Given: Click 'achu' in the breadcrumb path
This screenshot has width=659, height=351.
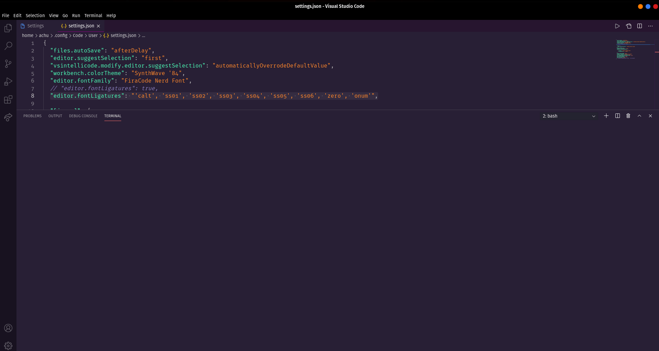Looking at the screenshot, I should click(x=44, y=35).
